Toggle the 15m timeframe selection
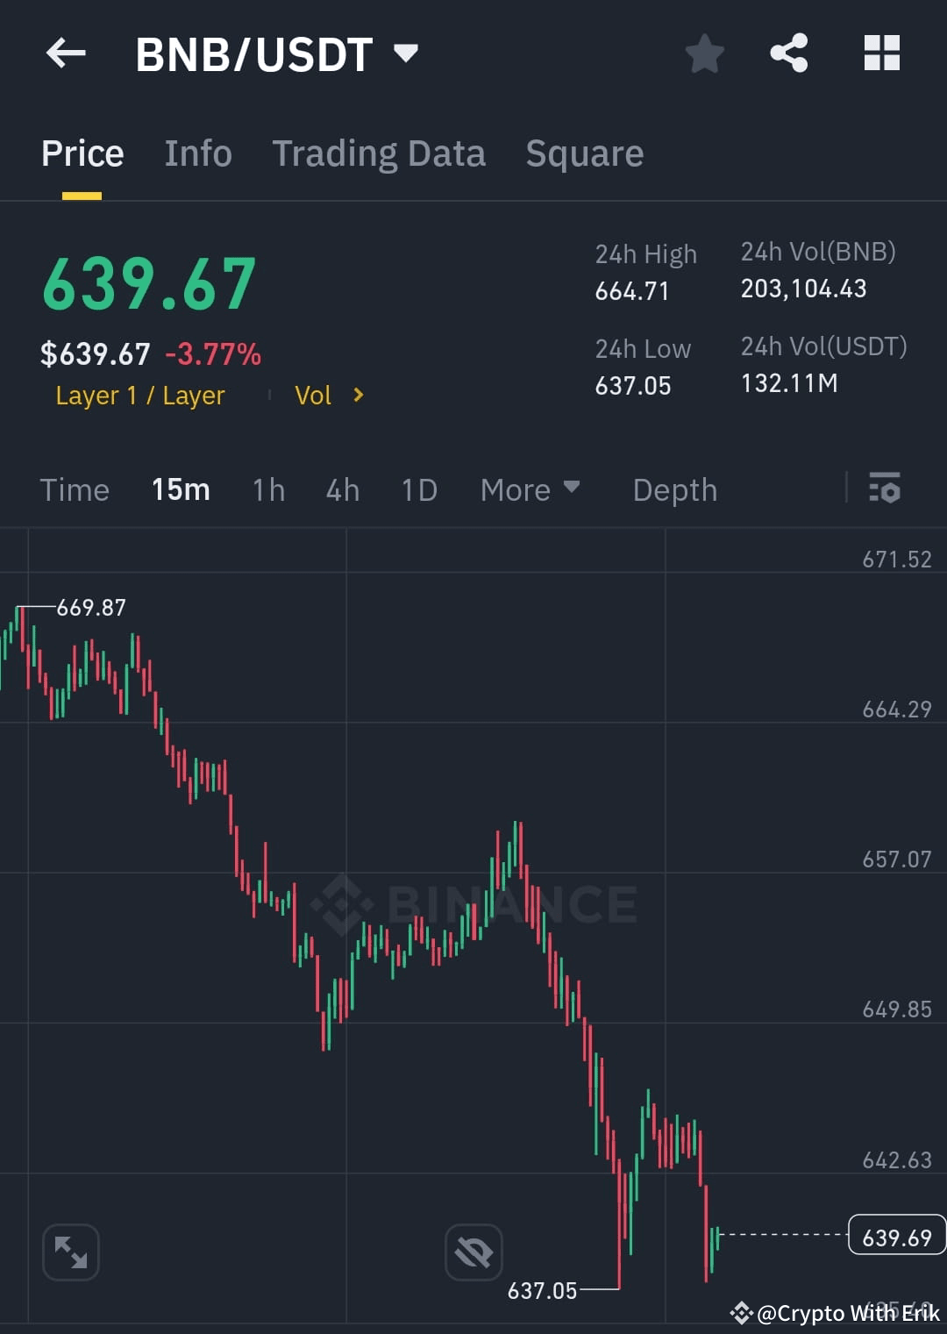The image size is (947, 1334). [180, 489]
